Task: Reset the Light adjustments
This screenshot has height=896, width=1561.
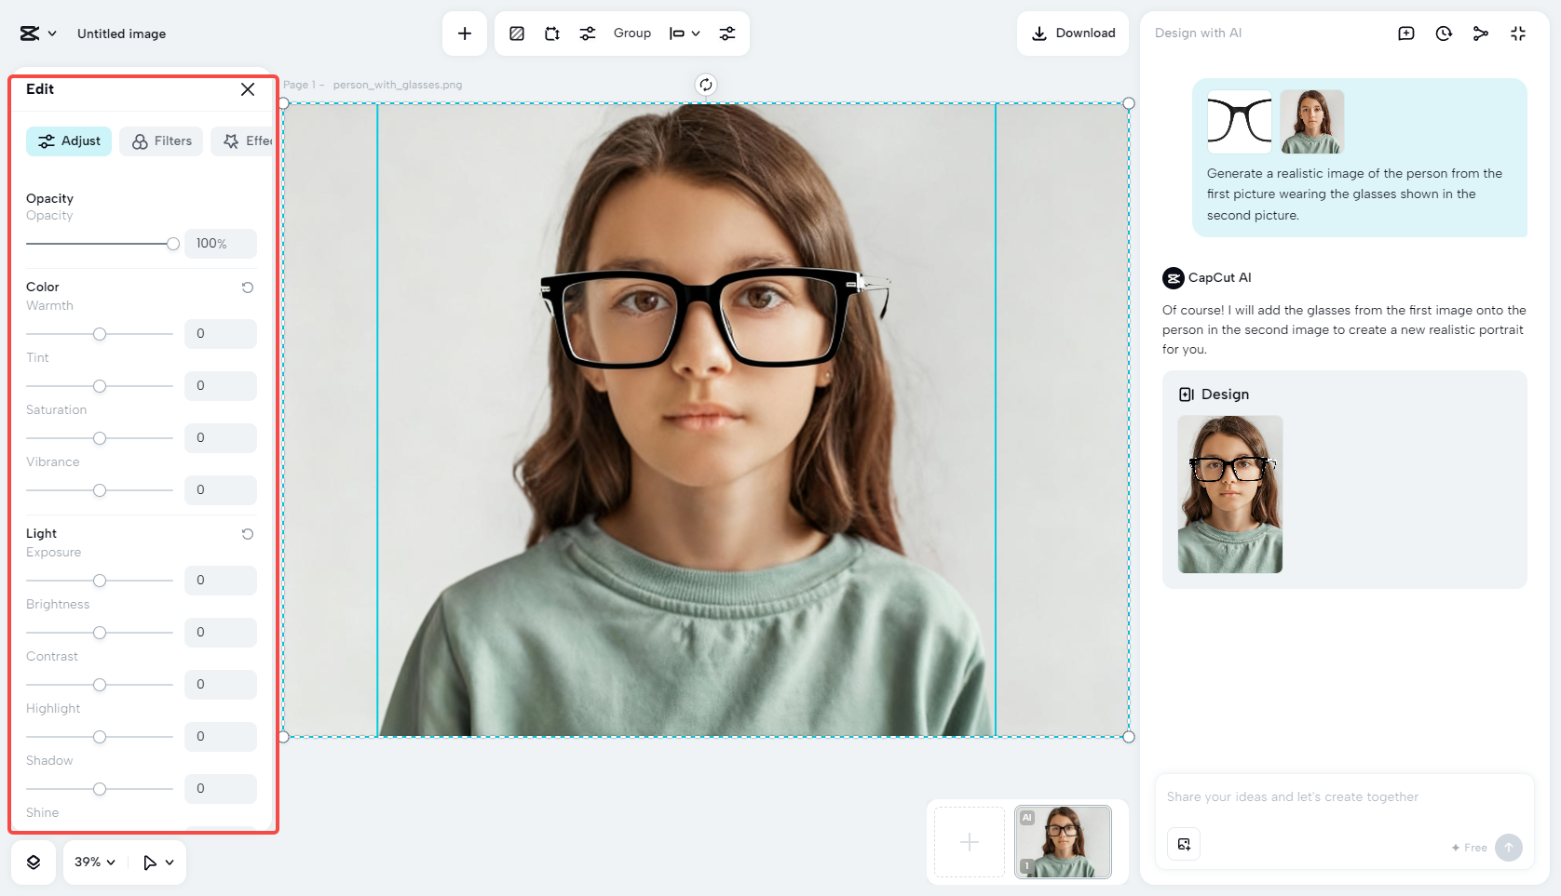Action: coord(248,534)
